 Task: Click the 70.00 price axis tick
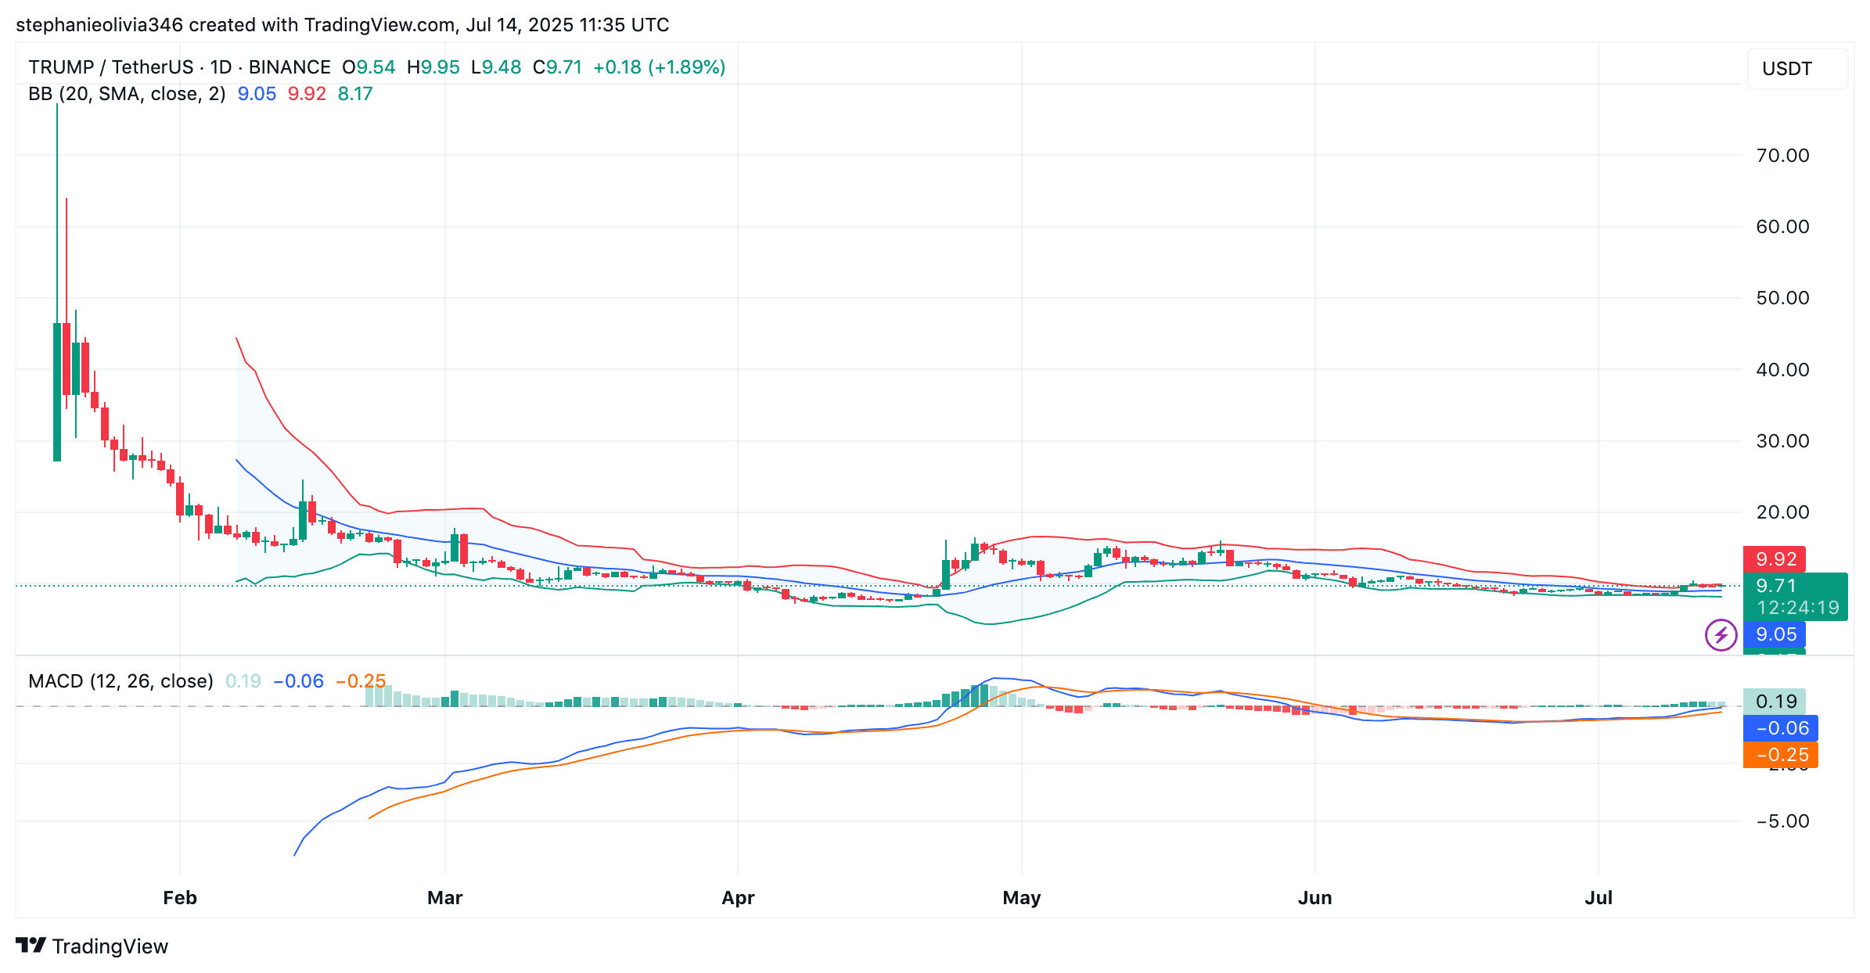tap(1782, 156)
